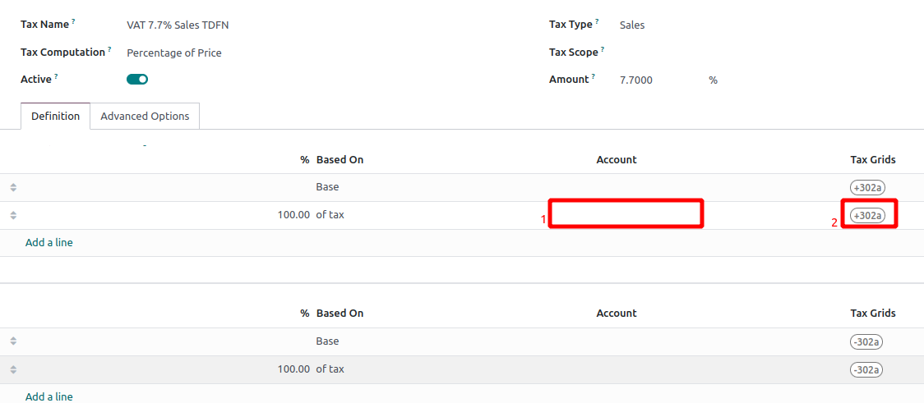The height and width of the screenshot is (403, 924).
Task: Show the Tax Scope help question mark
Action: [603, 48]
